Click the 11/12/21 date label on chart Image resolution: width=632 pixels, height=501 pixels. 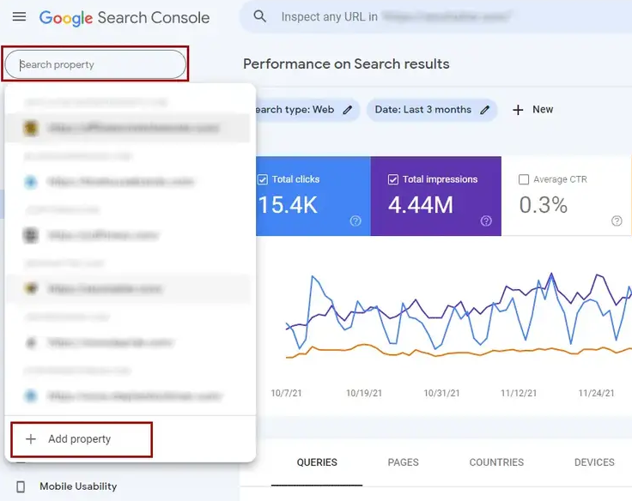coord(519,393)
